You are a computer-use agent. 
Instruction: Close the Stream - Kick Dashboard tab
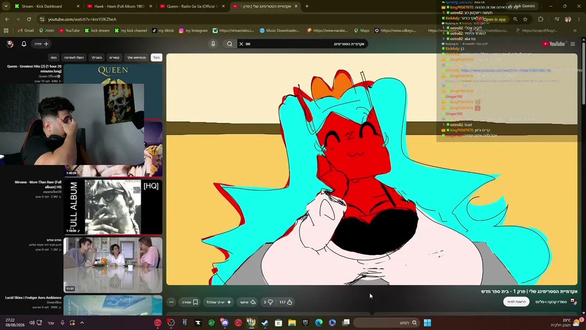(x=78, y=6)
